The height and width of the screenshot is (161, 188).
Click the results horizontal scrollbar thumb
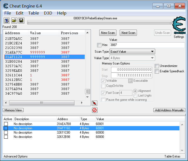[42, 103]
